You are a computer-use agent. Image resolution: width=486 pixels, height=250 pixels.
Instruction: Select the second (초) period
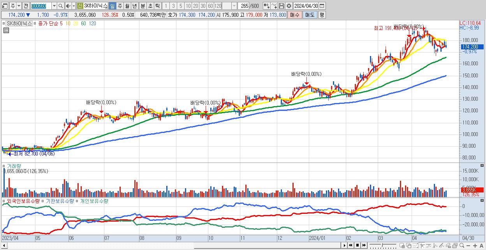pyautogui.click(x=150, y=6)
